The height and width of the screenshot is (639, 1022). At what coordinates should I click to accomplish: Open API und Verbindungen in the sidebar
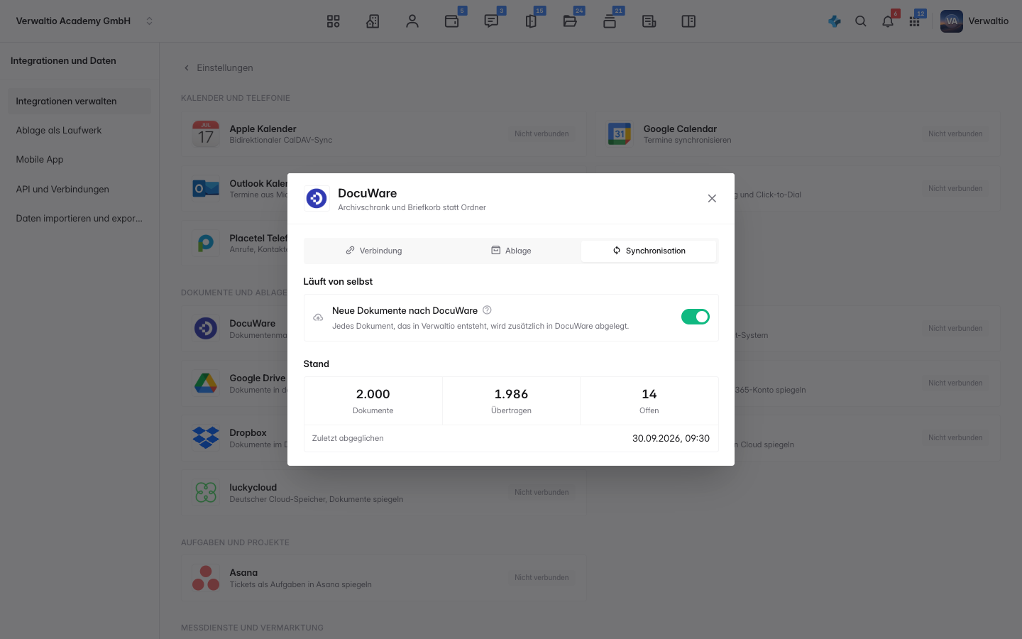[79, 190]
